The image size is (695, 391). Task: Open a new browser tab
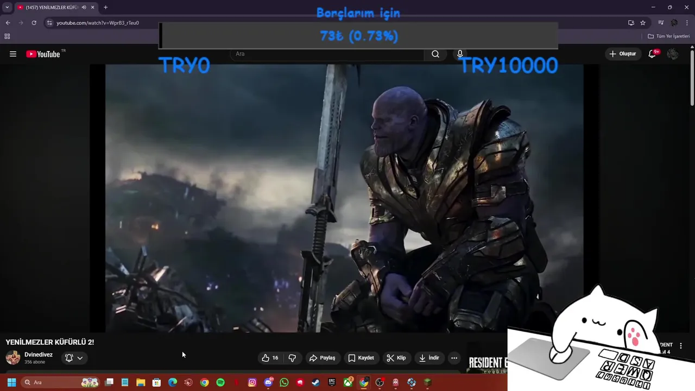[x=105, y=8]
